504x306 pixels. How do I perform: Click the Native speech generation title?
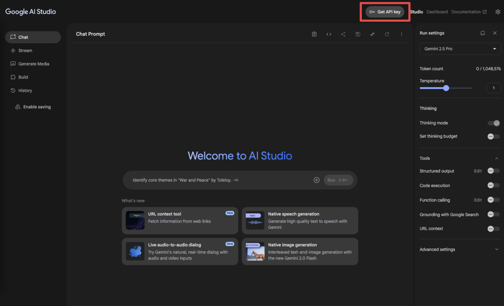tap(294, 214)
